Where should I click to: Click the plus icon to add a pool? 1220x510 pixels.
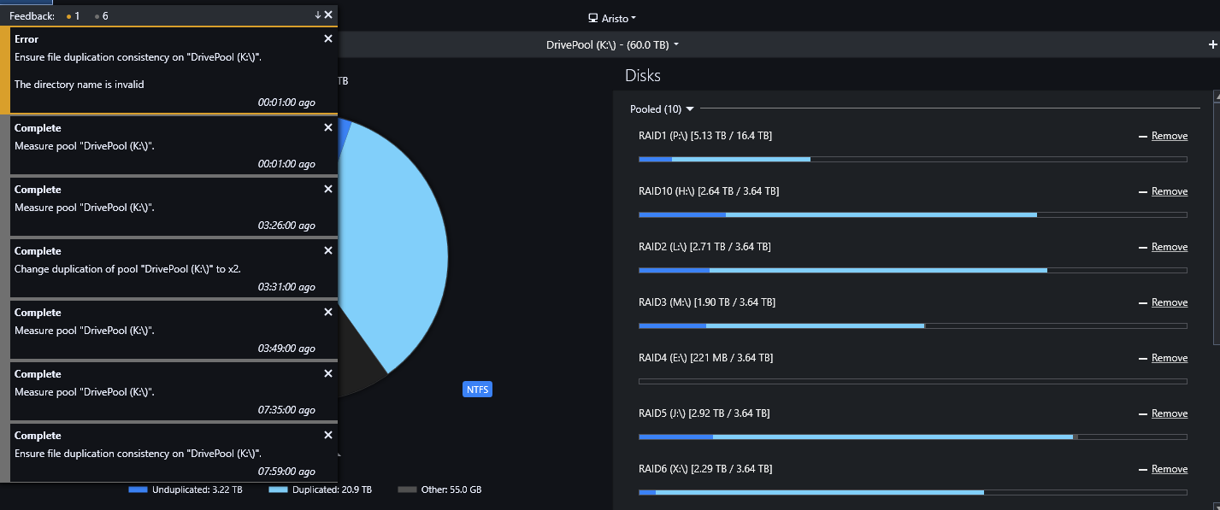[x=1212, y=44]
